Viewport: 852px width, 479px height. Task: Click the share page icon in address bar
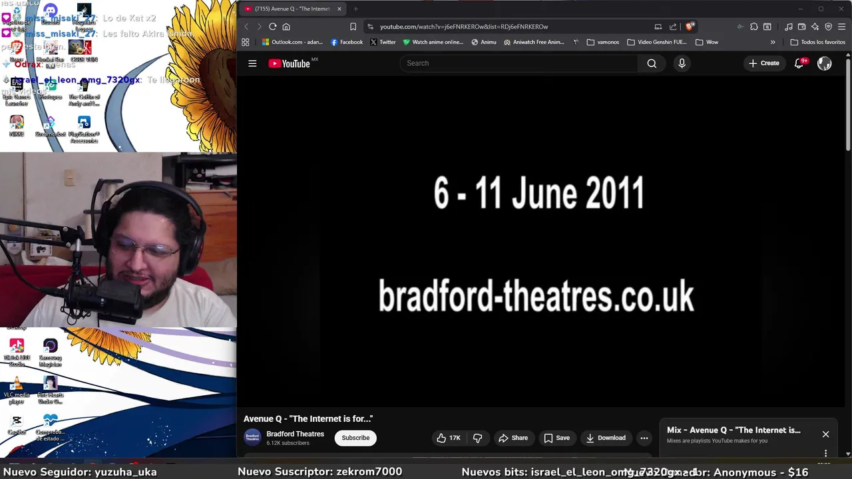pos(673,27)
